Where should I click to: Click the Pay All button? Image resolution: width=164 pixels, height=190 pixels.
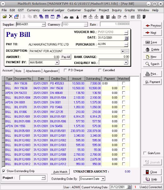click(66, 57)
